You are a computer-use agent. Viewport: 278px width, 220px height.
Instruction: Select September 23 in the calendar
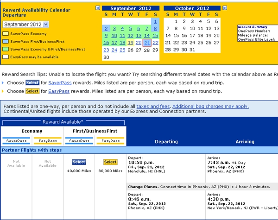coord(106,50)
